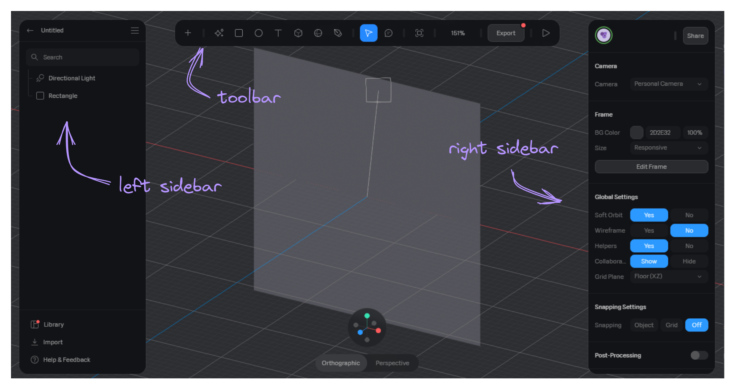Image resolution: width=735 pixels, height=389 pixels.
Task: Click the Edit Frame button
Action: 651,167
